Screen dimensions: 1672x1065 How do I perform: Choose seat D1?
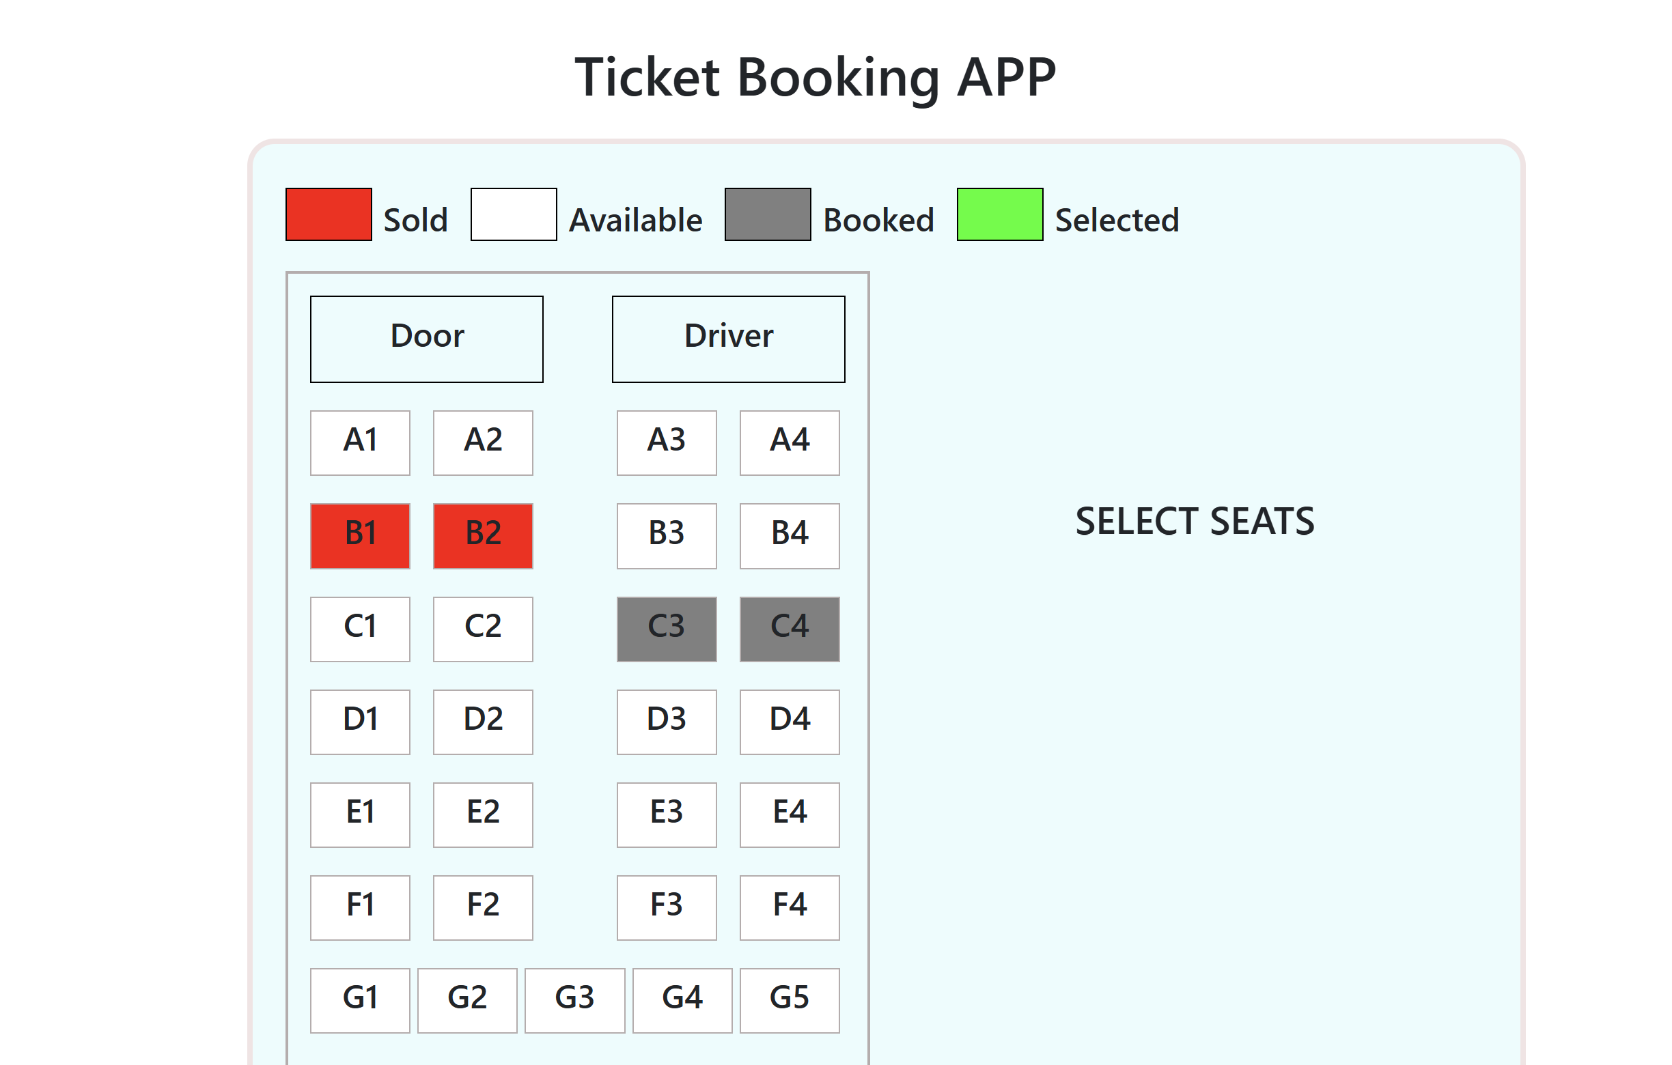click(x=360, y=722)
